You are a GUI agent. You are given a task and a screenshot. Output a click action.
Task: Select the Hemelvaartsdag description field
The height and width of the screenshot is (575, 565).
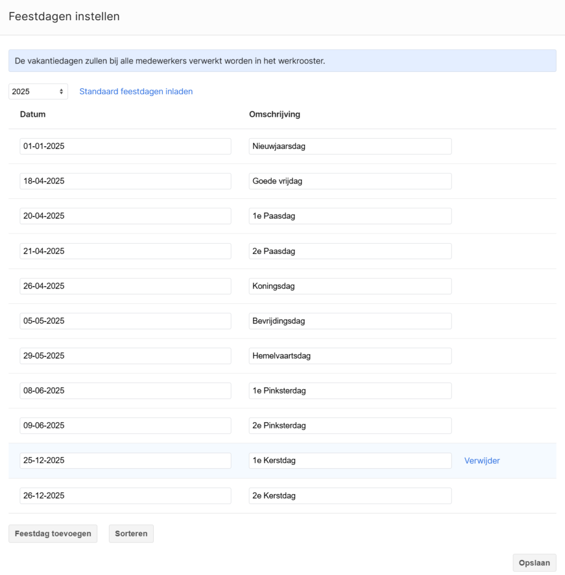tap(350, 355)
